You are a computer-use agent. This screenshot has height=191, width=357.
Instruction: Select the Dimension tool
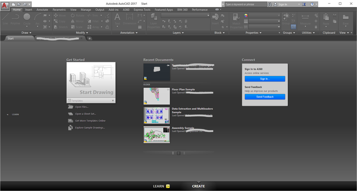click(129, 19)
